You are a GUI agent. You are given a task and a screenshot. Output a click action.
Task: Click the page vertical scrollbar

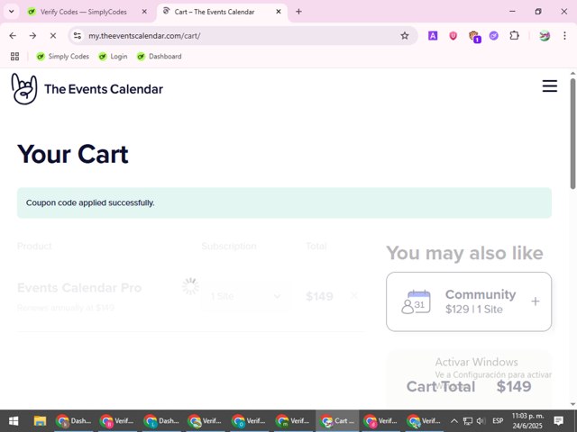(572, 134)
